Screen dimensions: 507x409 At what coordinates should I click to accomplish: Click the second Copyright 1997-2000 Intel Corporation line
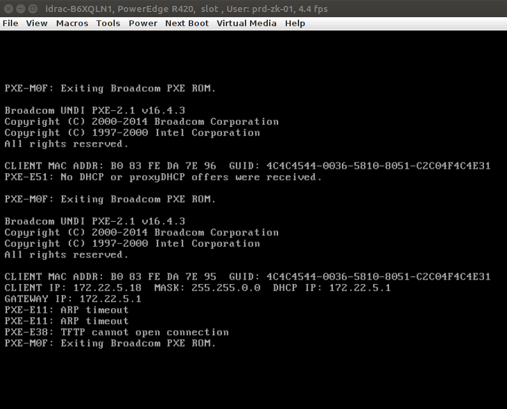[x=132, y=243]
